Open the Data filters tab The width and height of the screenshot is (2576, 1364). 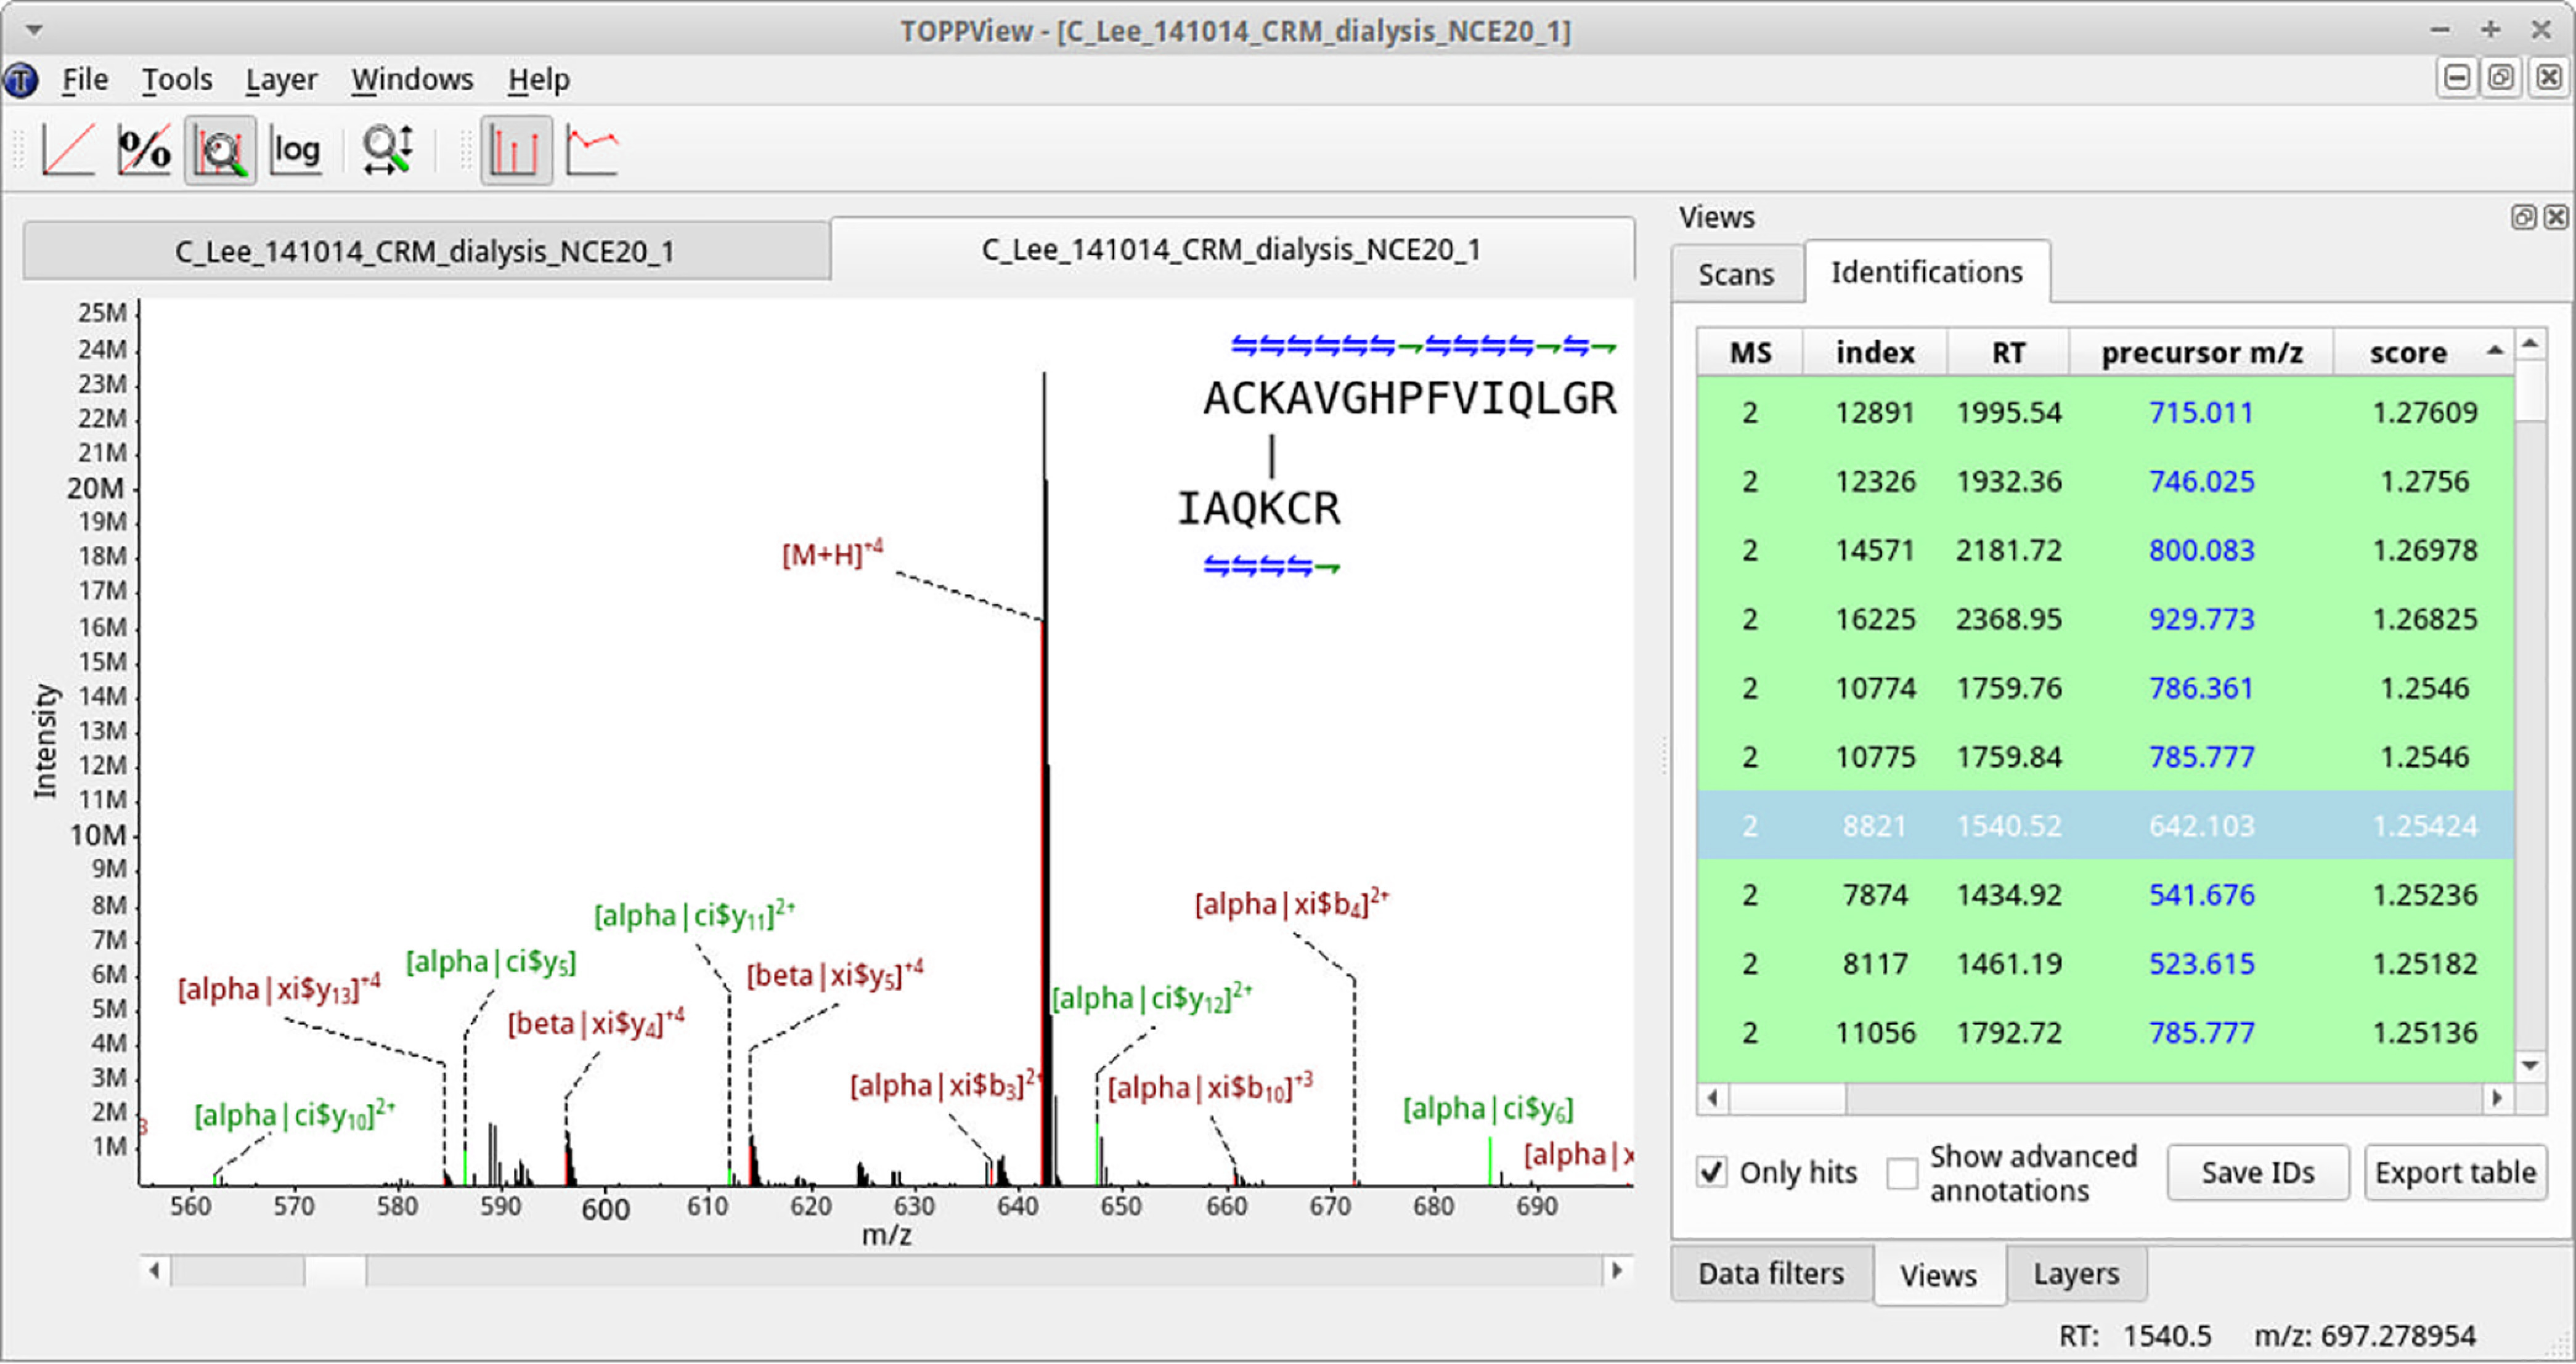point(1771,1274)
